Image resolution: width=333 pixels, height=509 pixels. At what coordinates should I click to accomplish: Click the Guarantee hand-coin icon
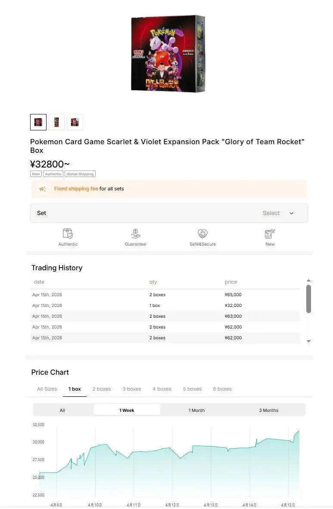tap(135, 234)
